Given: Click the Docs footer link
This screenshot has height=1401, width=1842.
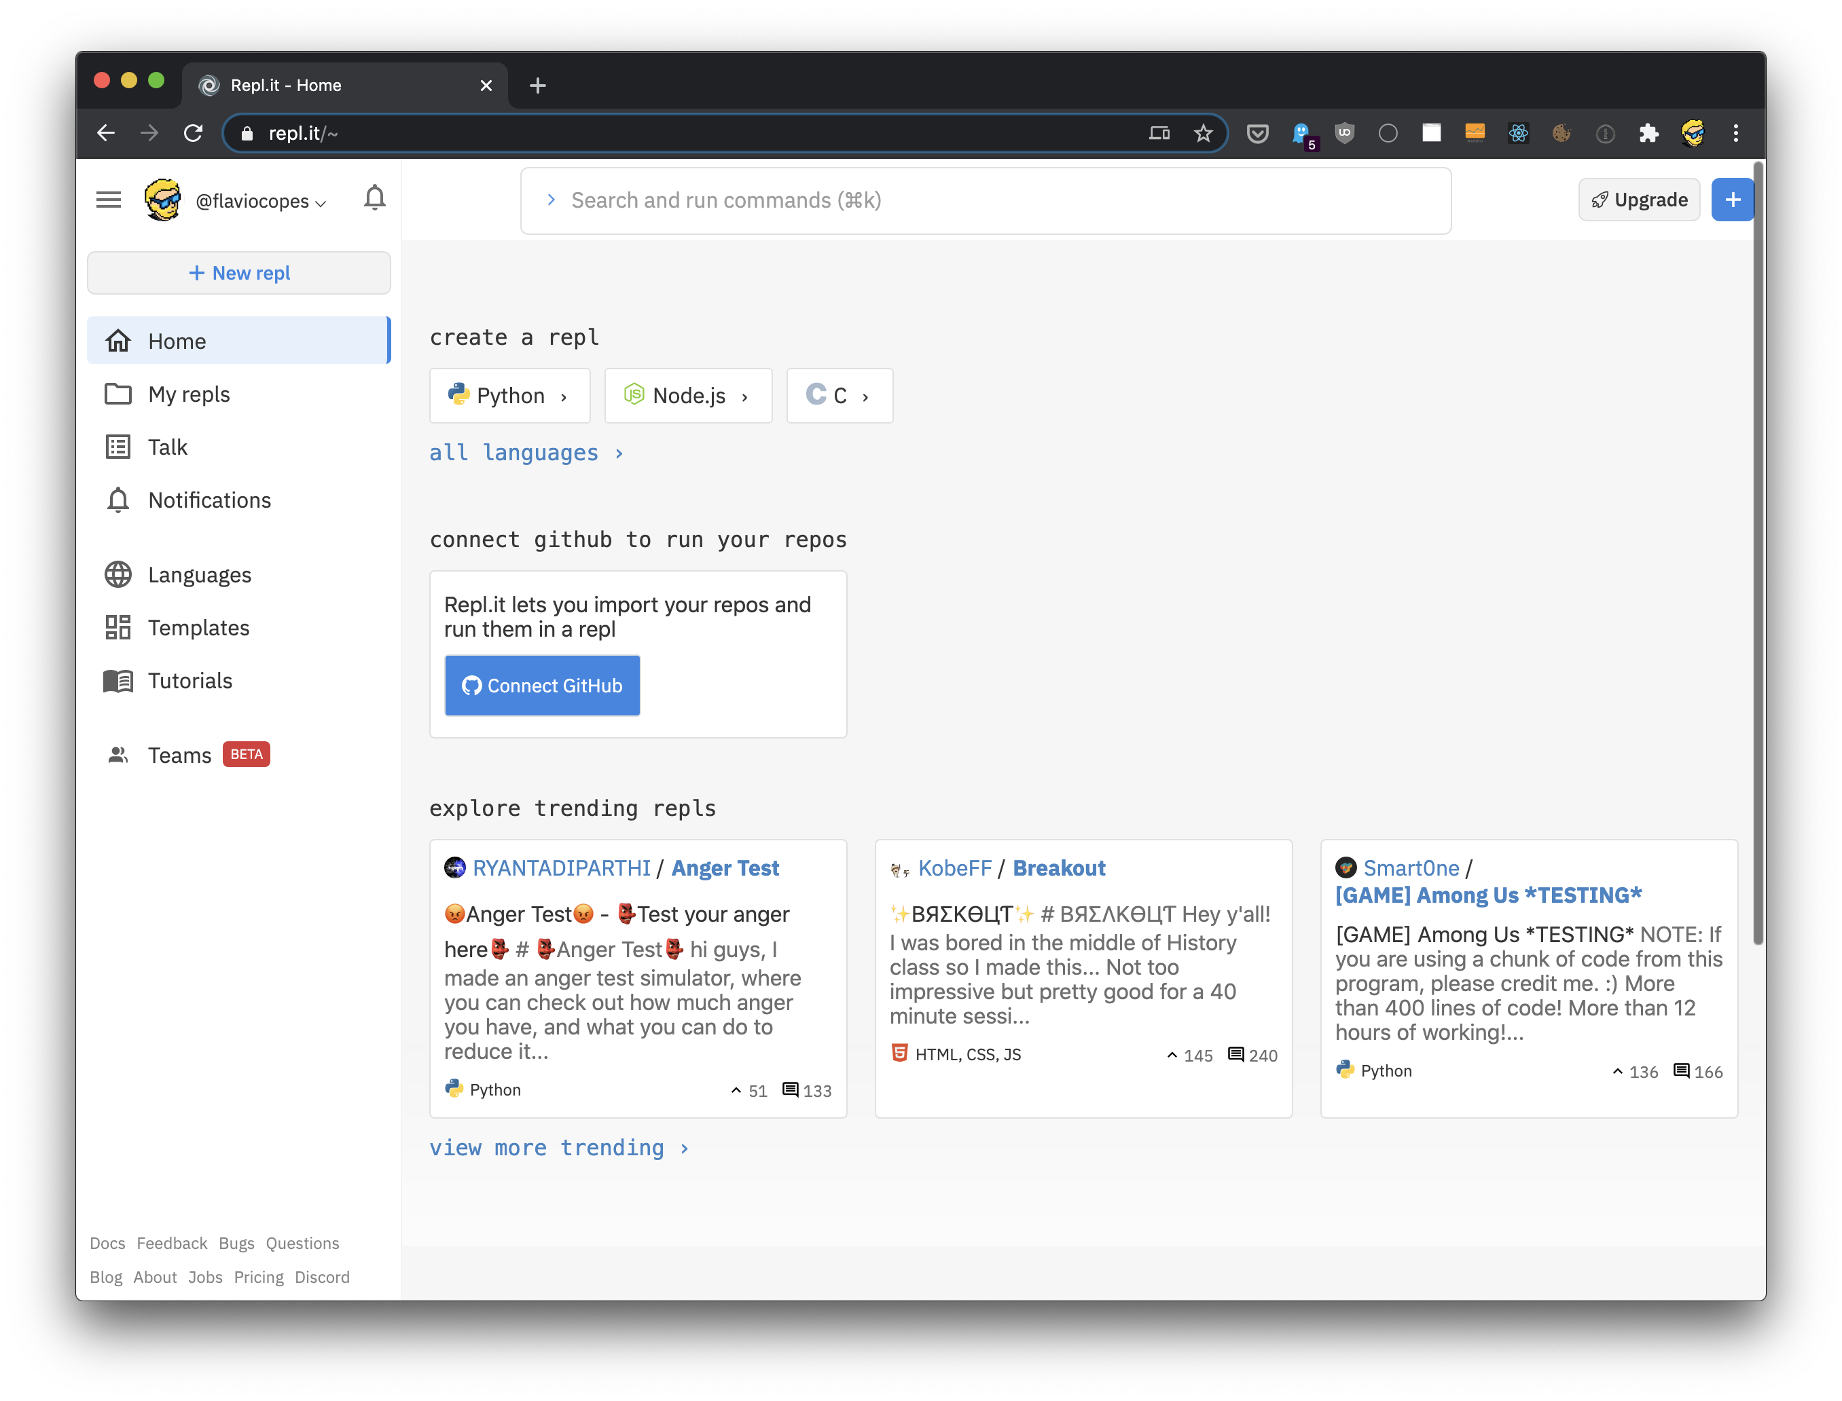Looking at the screenshot, I should point(107,1244).
